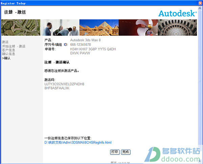Screen dimensions: 203x164
Task: Click the product name Autodesk 3ds Max 8
Action: coord(85,40)
